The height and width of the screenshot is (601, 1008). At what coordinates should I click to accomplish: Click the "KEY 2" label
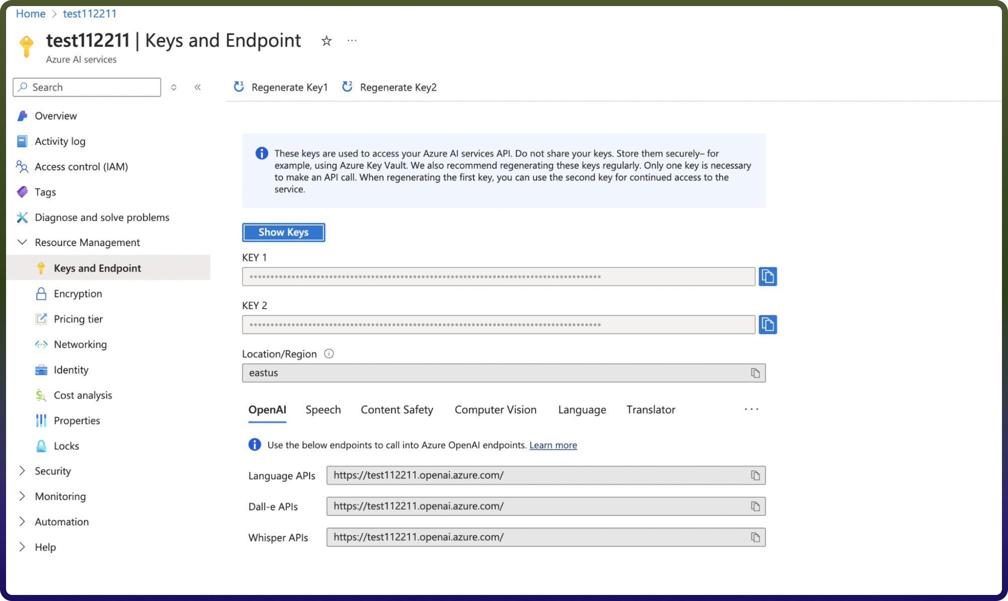click(255, 306)
